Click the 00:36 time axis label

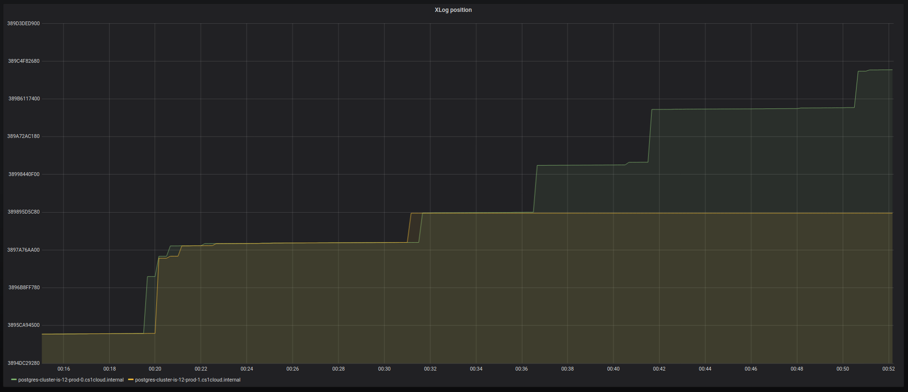[x=522, y=369]
